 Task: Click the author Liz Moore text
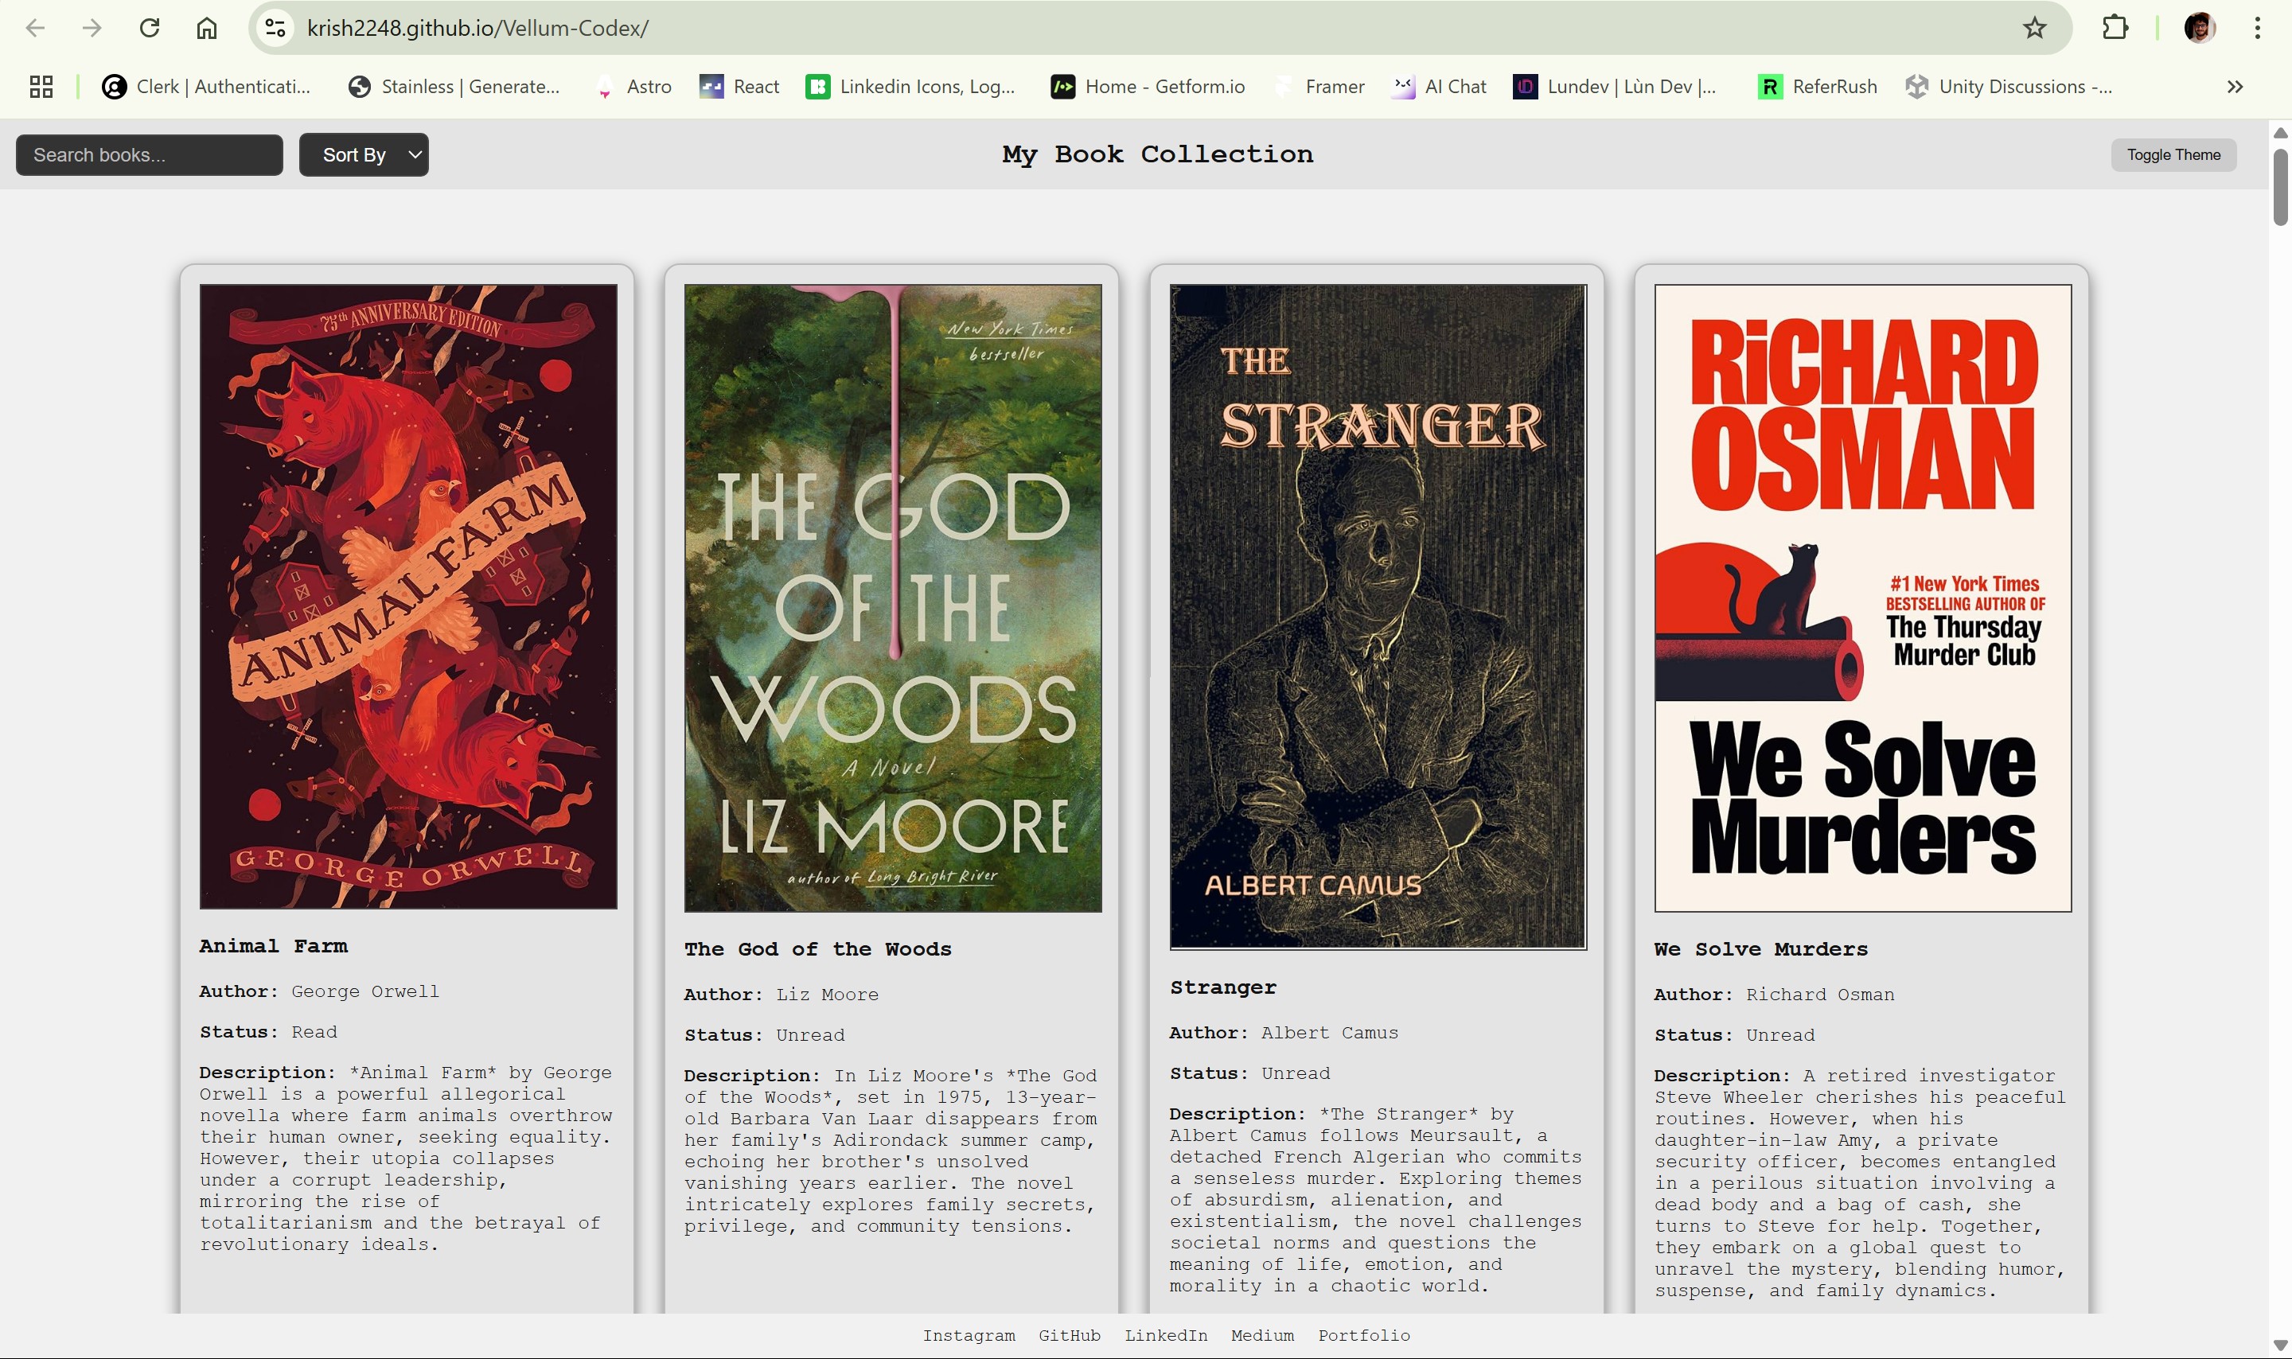point(828,995)
